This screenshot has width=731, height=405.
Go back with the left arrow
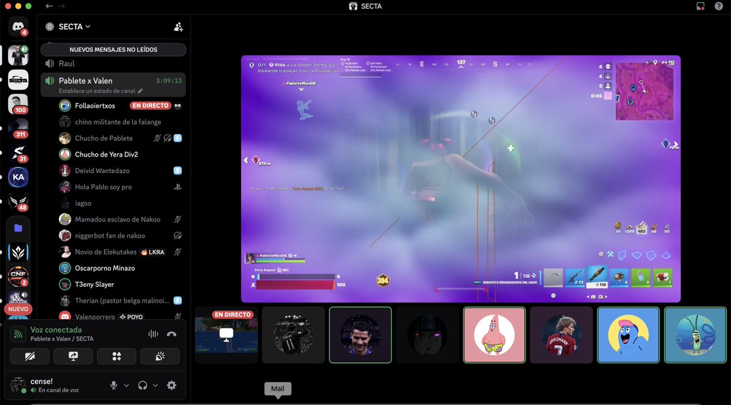49,6
